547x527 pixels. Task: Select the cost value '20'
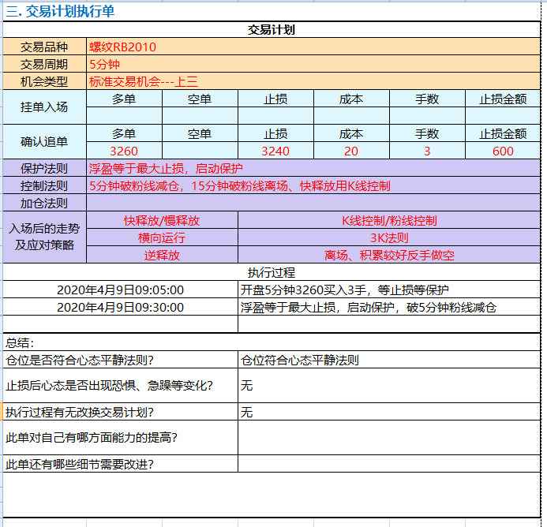pos(351,151)
